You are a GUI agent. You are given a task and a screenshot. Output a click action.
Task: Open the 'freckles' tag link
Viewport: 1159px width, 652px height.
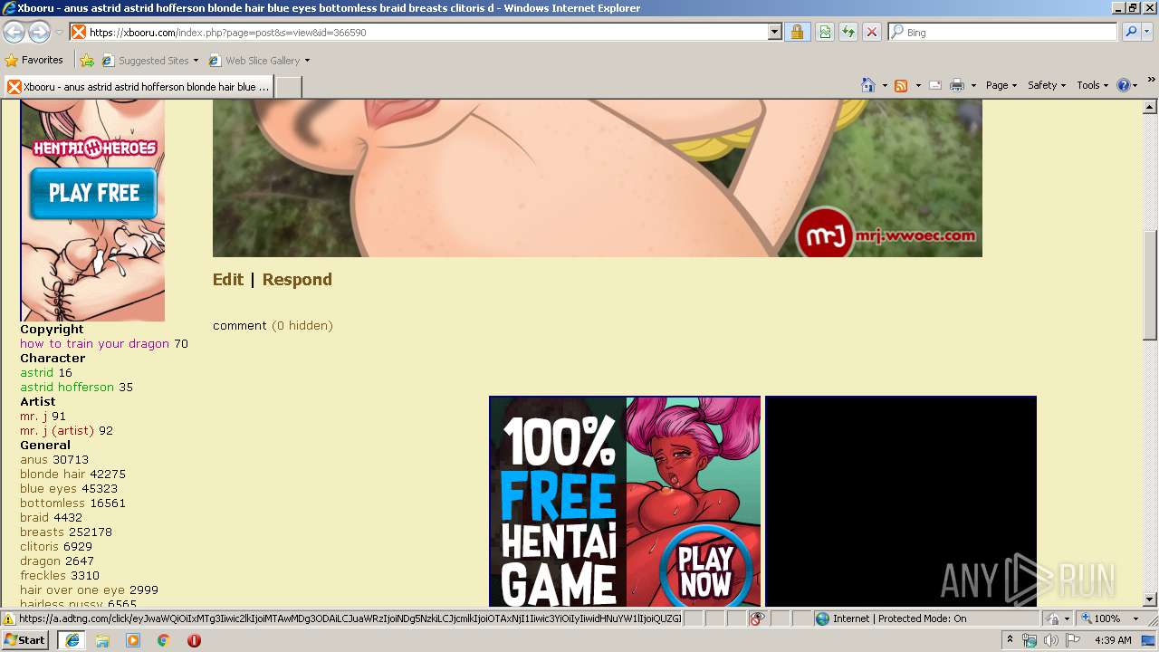pyautogui.click(x=43, y=576)
